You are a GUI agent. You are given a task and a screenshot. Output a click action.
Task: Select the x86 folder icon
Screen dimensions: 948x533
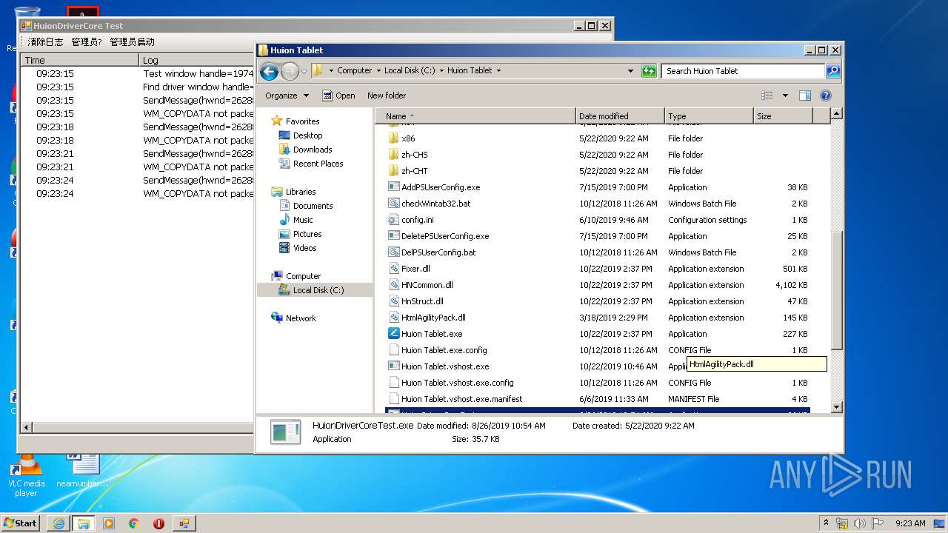(x=394, y=138)
